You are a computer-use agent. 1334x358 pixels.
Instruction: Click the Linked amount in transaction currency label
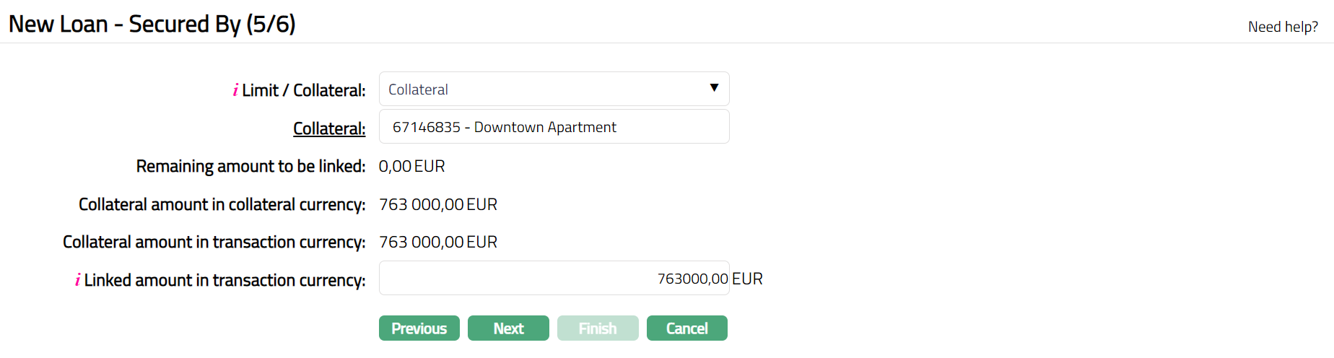tap(224, 280)
